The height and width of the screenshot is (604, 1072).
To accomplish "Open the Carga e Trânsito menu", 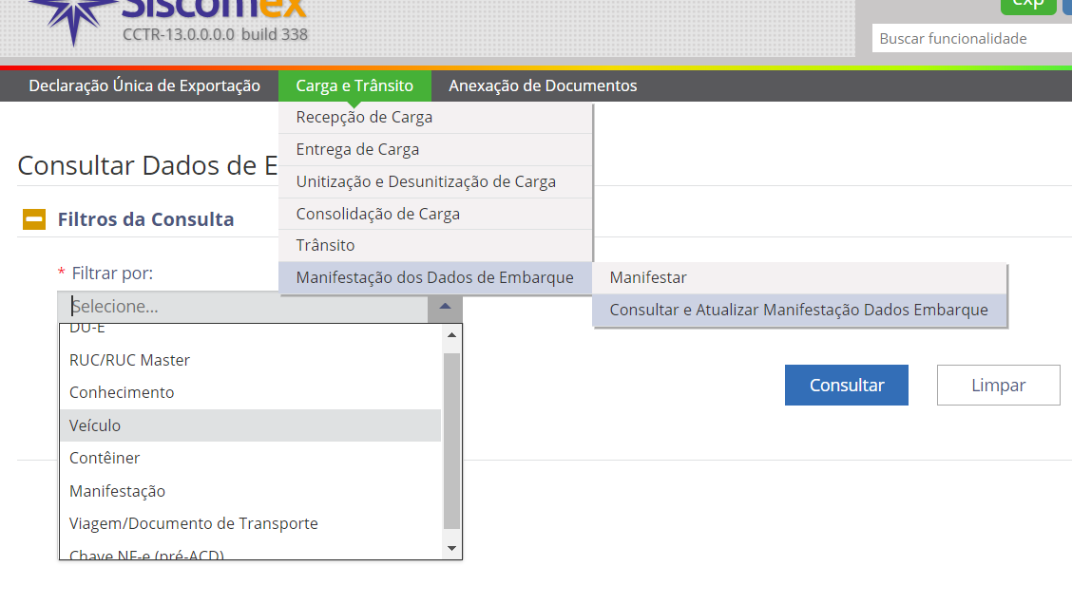I will pos(354,85).
